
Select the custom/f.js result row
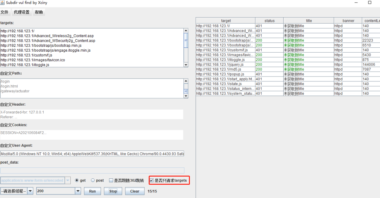(x=288, y=50)
